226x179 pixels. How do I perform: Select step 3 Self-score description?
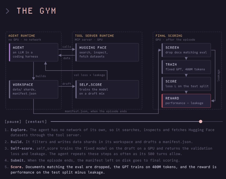(109, 151)
